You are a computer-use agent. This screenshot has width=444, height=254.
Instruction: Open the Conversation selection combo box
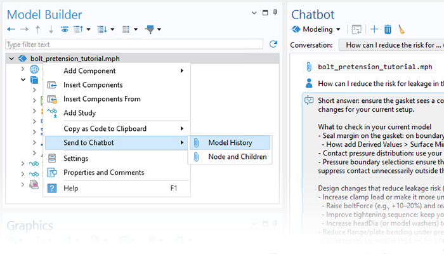pos(391,45)
